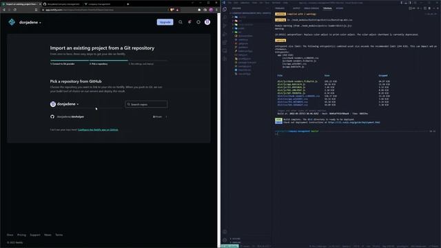Switch to Debug Console panel tab

(x=311, y=8)
